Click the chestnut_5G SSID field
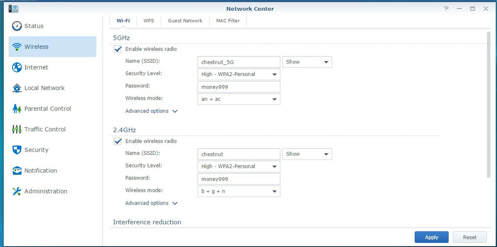497x247 pixels. [x=239, y=62]
